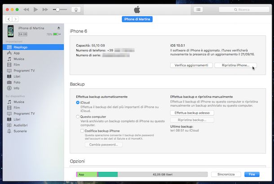Adjust the volume slider knob
This screenshot has width=274, height=184.
tap(57, 9)
